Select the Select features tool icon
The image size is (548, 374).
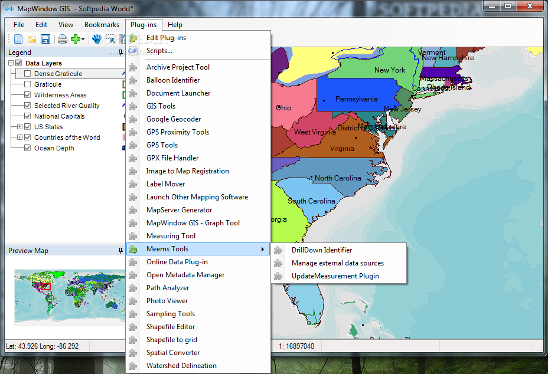(110, 39)
